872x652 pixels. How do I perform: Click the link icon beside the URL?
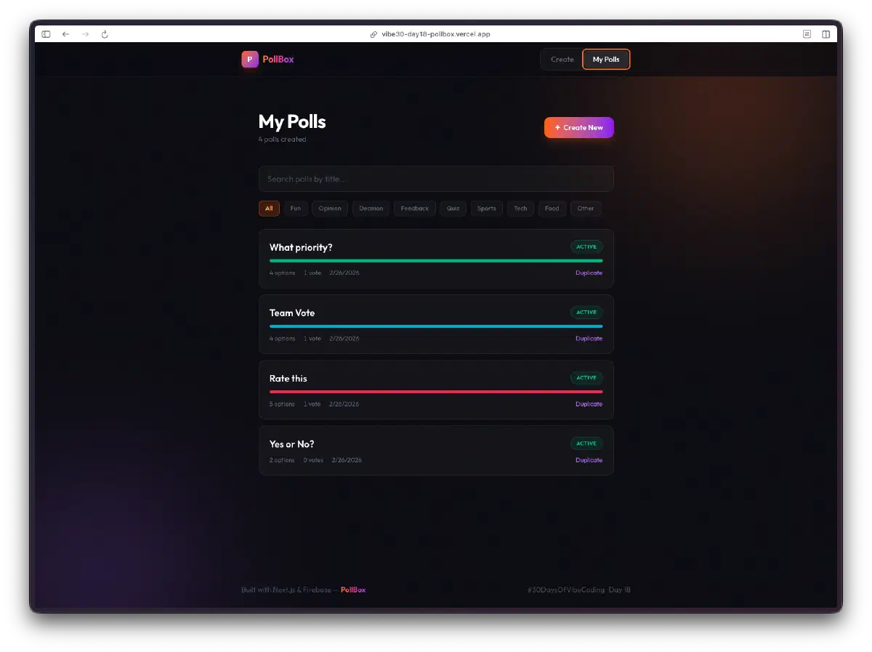click(x=374, y=34)
